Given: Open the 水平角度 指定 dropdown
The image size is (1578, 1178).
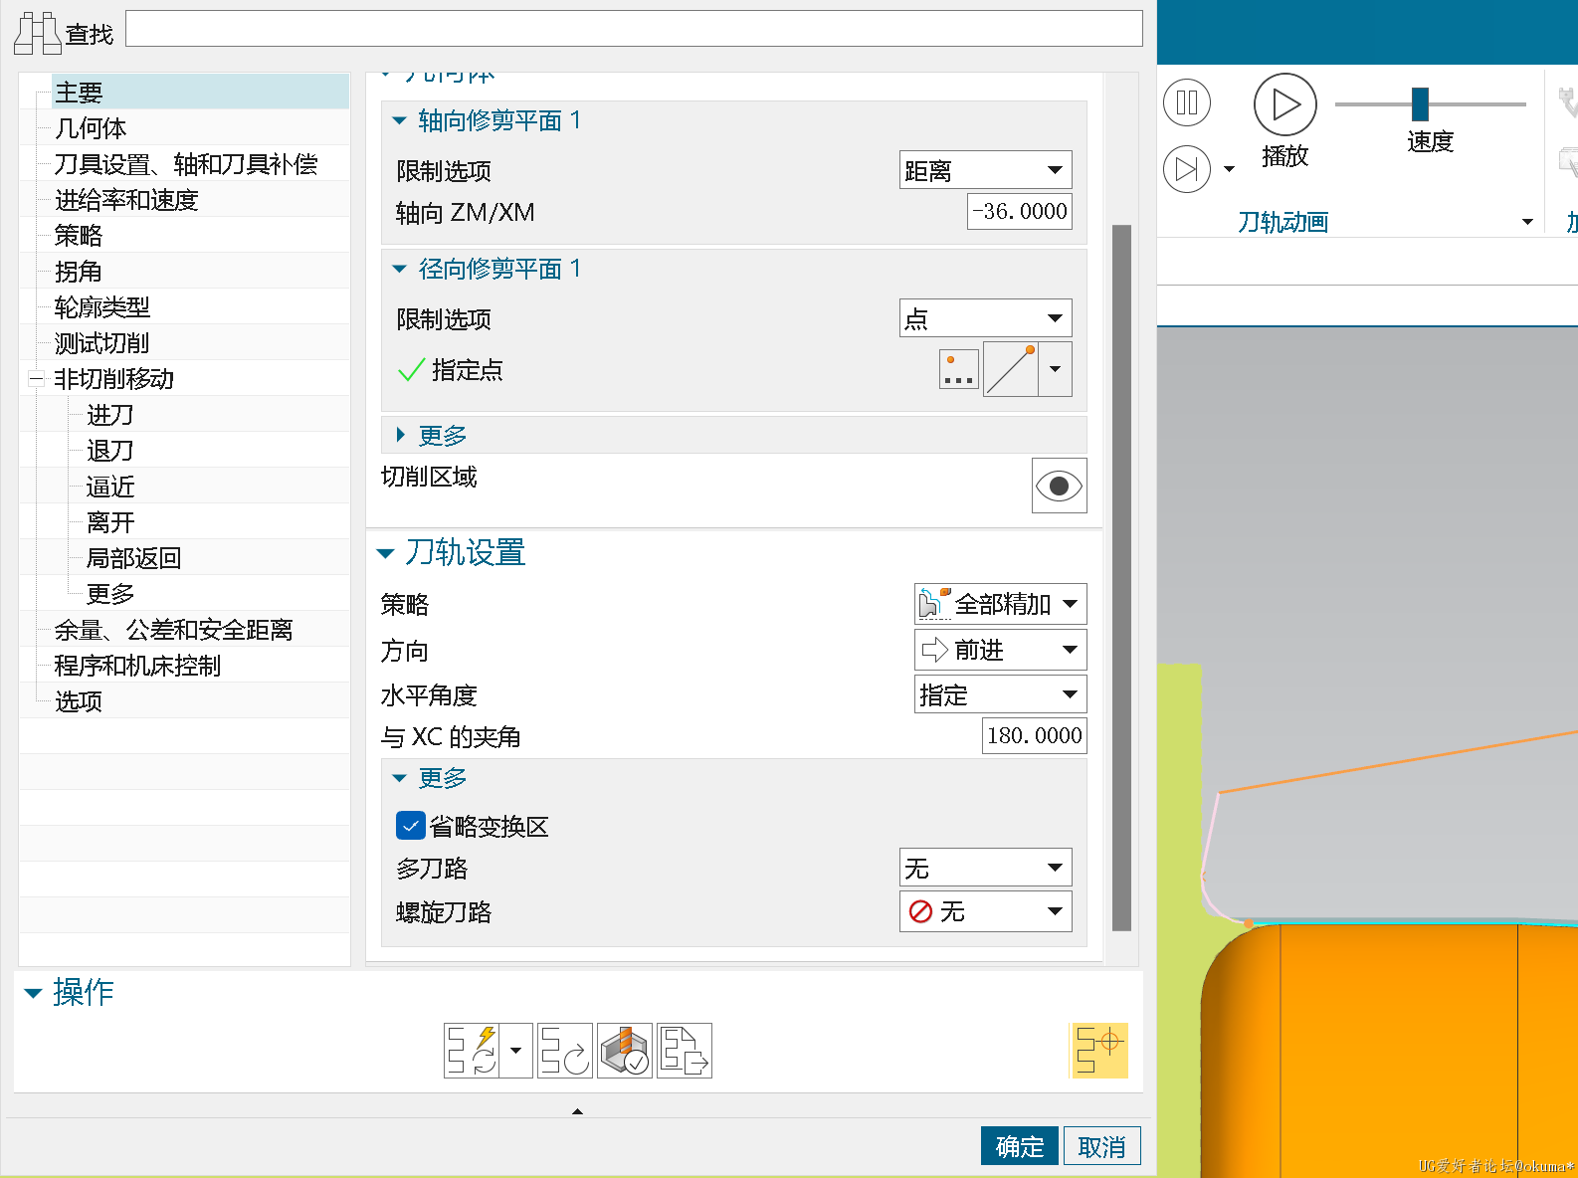Looking at the screenshot, I should click(x=1001, y=694).
